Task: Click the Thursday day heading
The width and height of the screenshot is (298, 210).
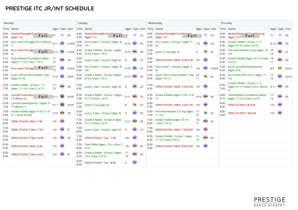Action: pyautogui.click(x=226, y=23)
